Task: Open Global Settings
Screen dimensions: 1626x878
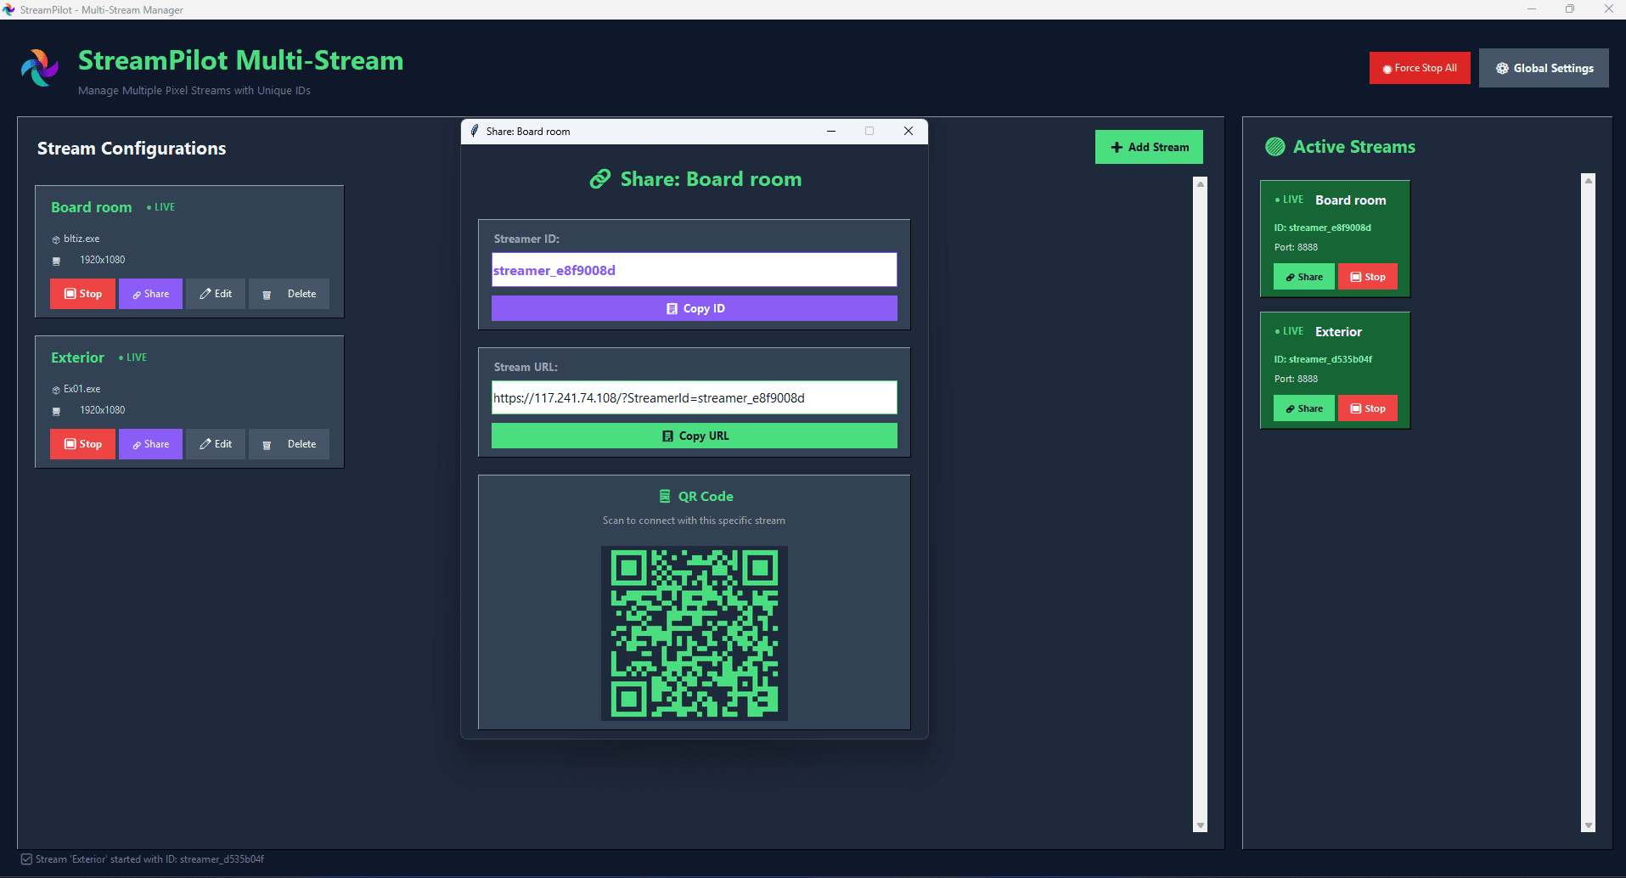Action: click(1544, 68)
